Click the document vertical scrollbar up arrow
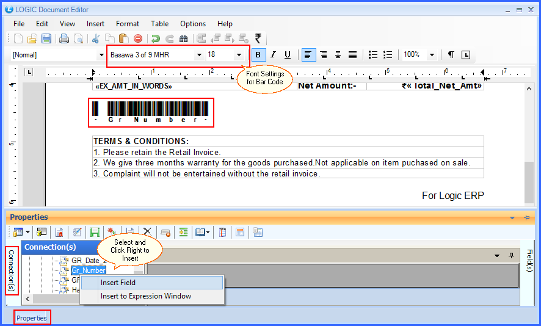This screenshot has width=541, height=326. pyautogui.click(x=529, y=89)
